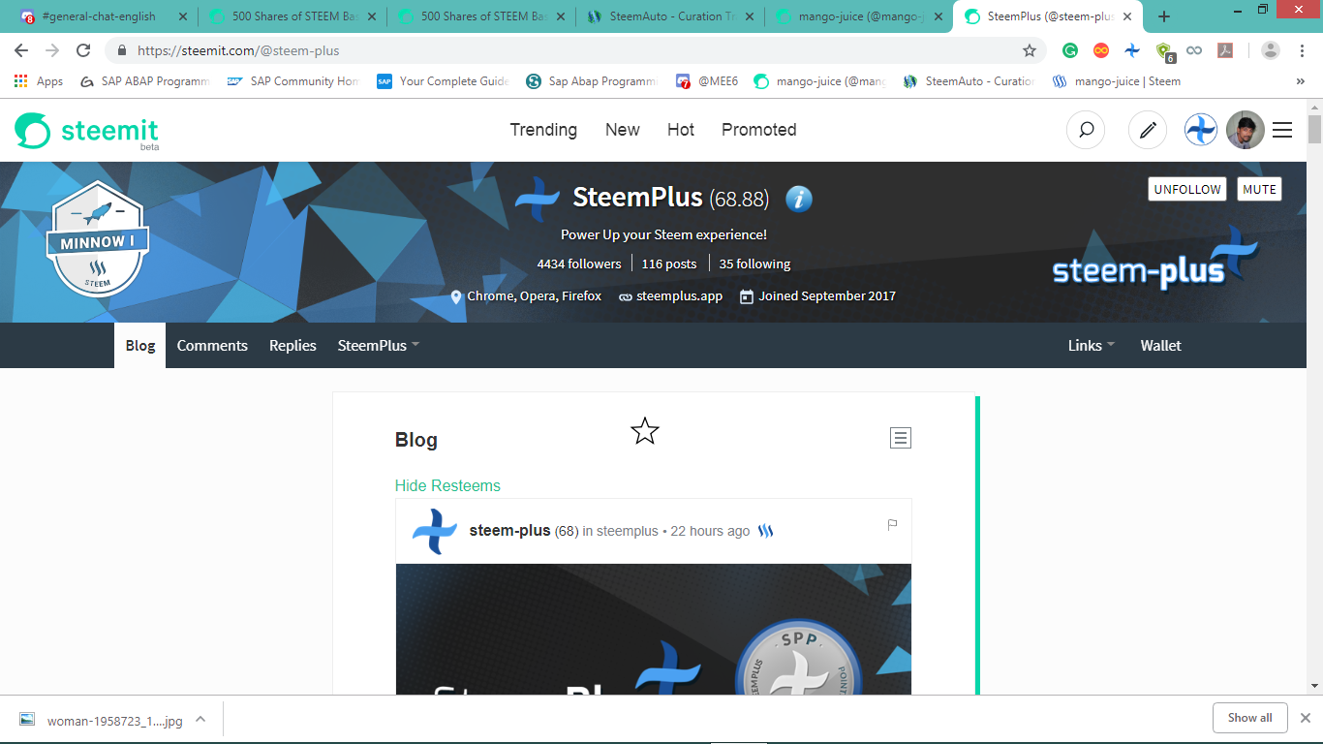Click the steem-plus author name link
This screenshot has height=744, width=1323.
tap(509, 531)
